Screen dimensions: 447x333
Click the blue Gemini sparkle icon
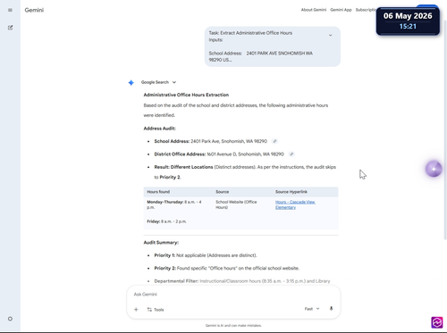click(131, 82)
